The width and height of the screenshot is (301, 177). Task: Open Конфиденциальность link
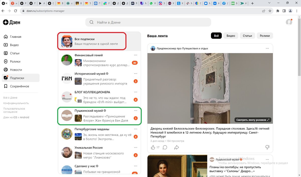(16, 103)
